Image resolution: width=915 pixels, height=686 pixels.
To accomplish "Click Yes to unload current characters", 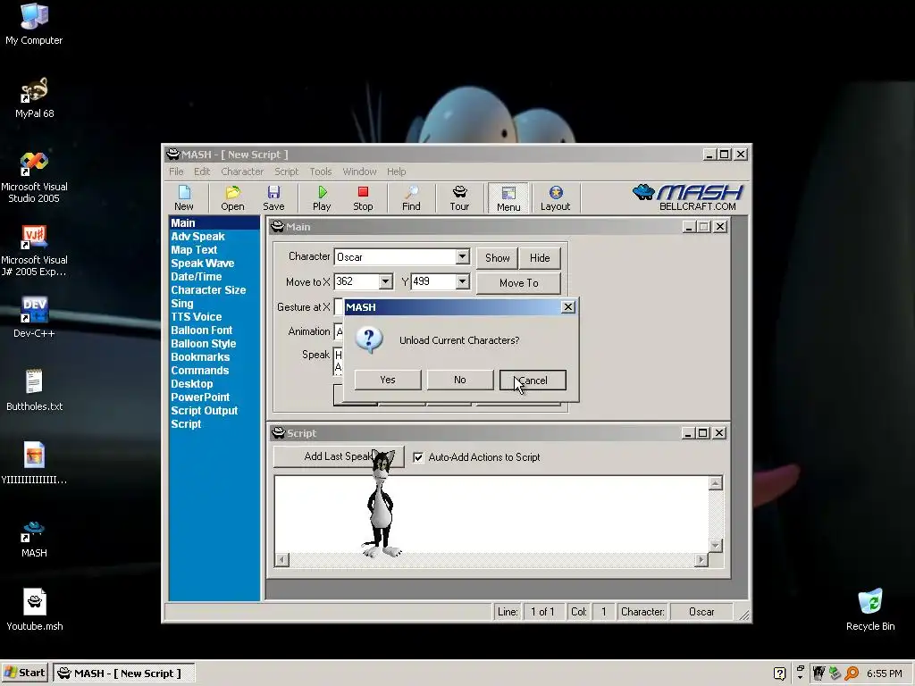I will point(388,380).
